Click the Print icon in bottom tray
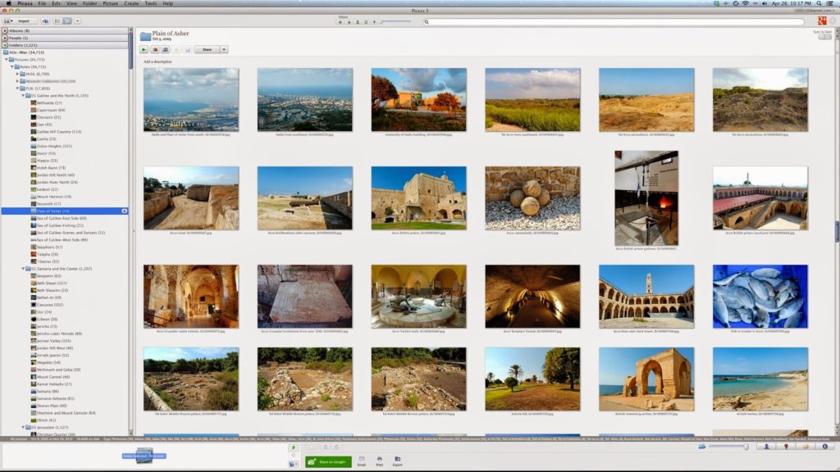 379,461
